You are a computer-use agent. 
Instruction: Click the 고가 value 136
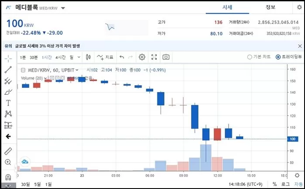click(218, 22)
